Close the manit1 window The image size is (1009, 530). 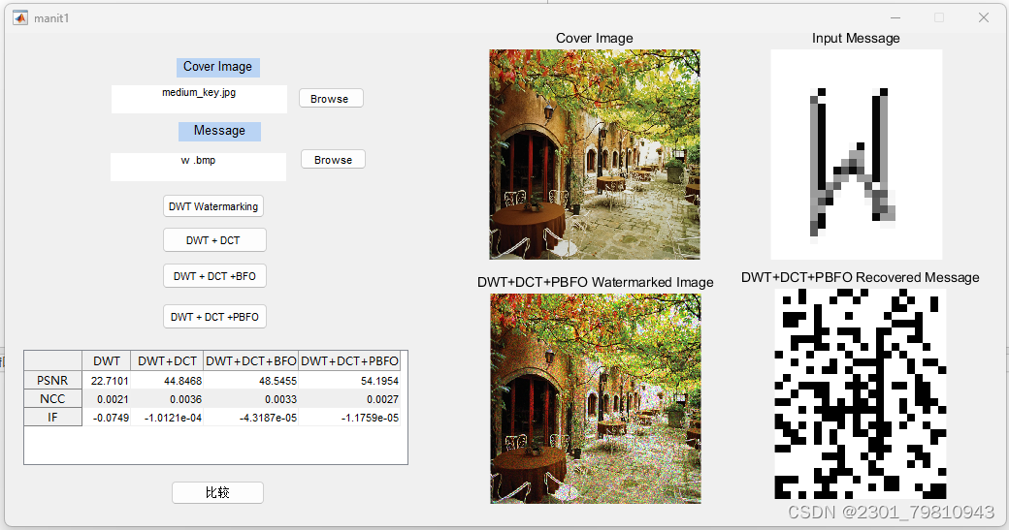tap(983, 18)
